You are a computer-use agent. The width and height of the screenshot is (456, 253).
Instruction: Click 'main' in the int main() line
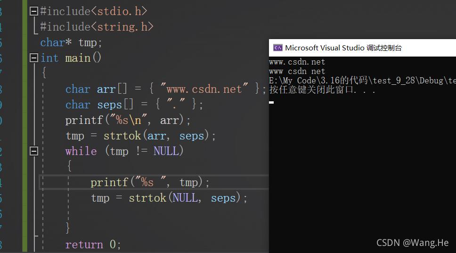(78, 58)
